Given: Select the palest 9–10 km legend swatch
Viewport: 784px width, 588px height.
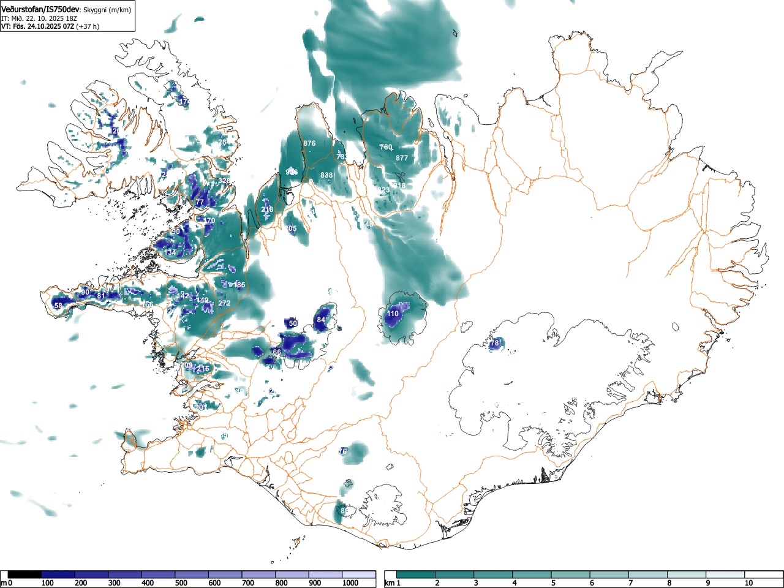Looking at the screenshot, I should tap(725, 575).
